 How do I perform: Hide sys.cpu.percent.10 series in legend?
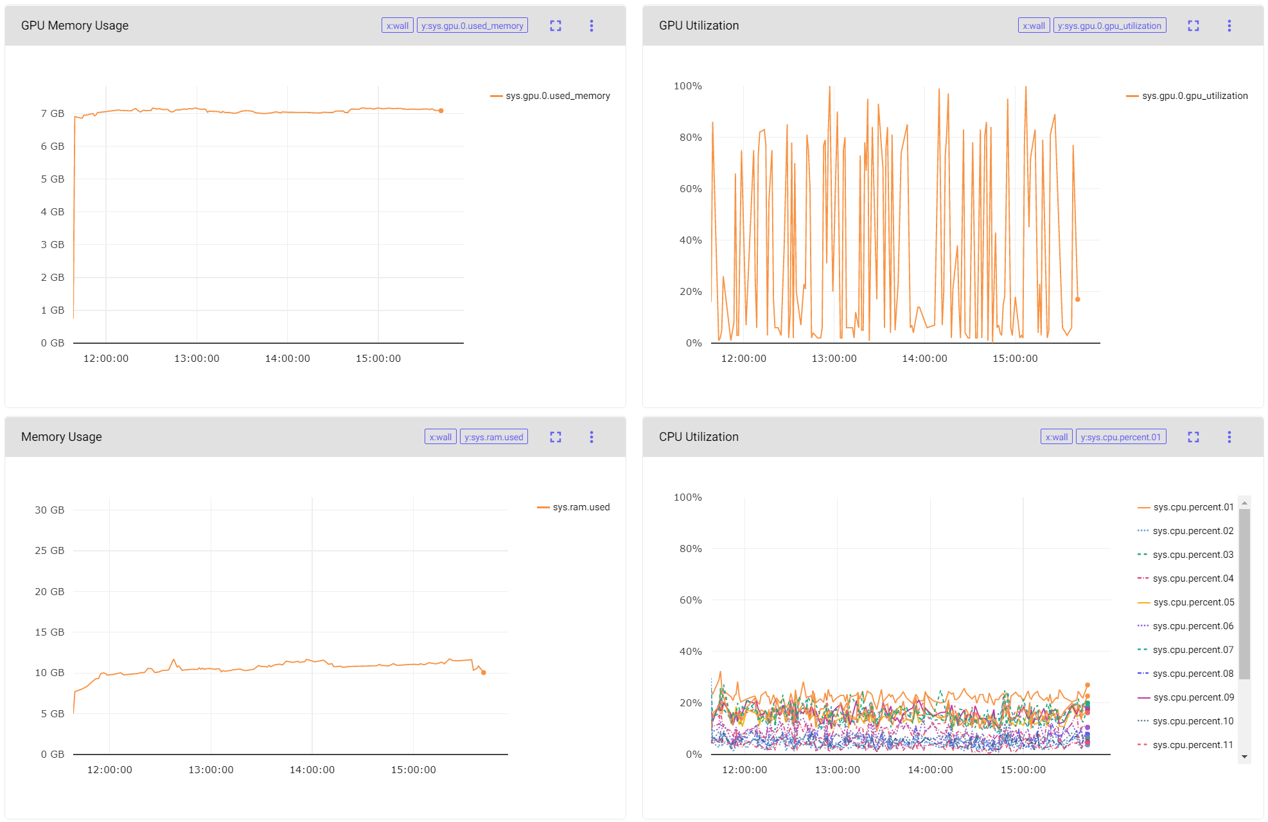click(1186, 721)
